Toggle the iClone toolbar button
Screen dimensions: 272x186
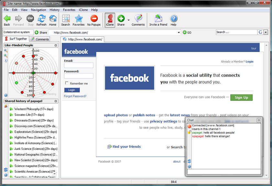[110, 20]
